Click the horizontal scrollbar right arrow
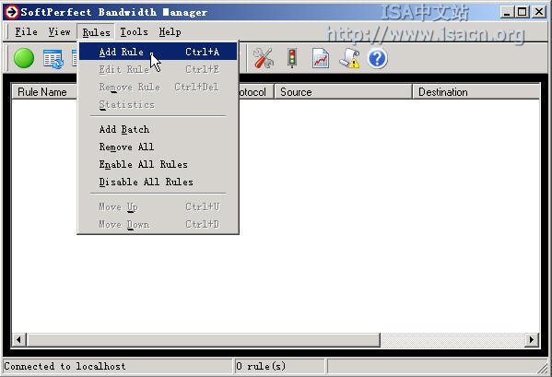The height and width of the screenshot is (377, 552). (532, 340)
